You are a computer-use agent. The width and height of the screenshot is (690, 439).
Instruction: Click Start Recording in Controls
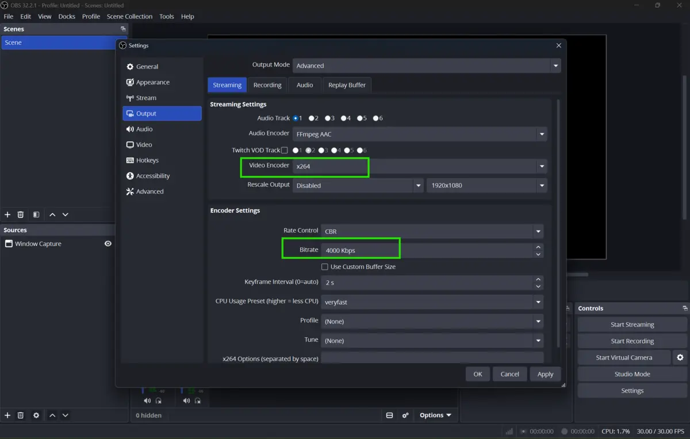click(632, 341)
